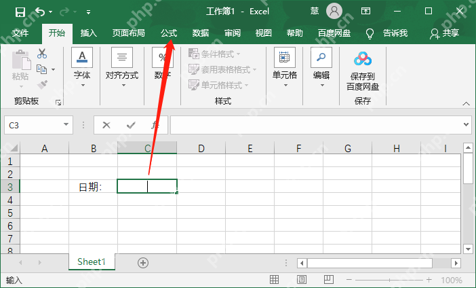Switch to Page Break Preview icon
476x288 pixels.
(328, 279)
